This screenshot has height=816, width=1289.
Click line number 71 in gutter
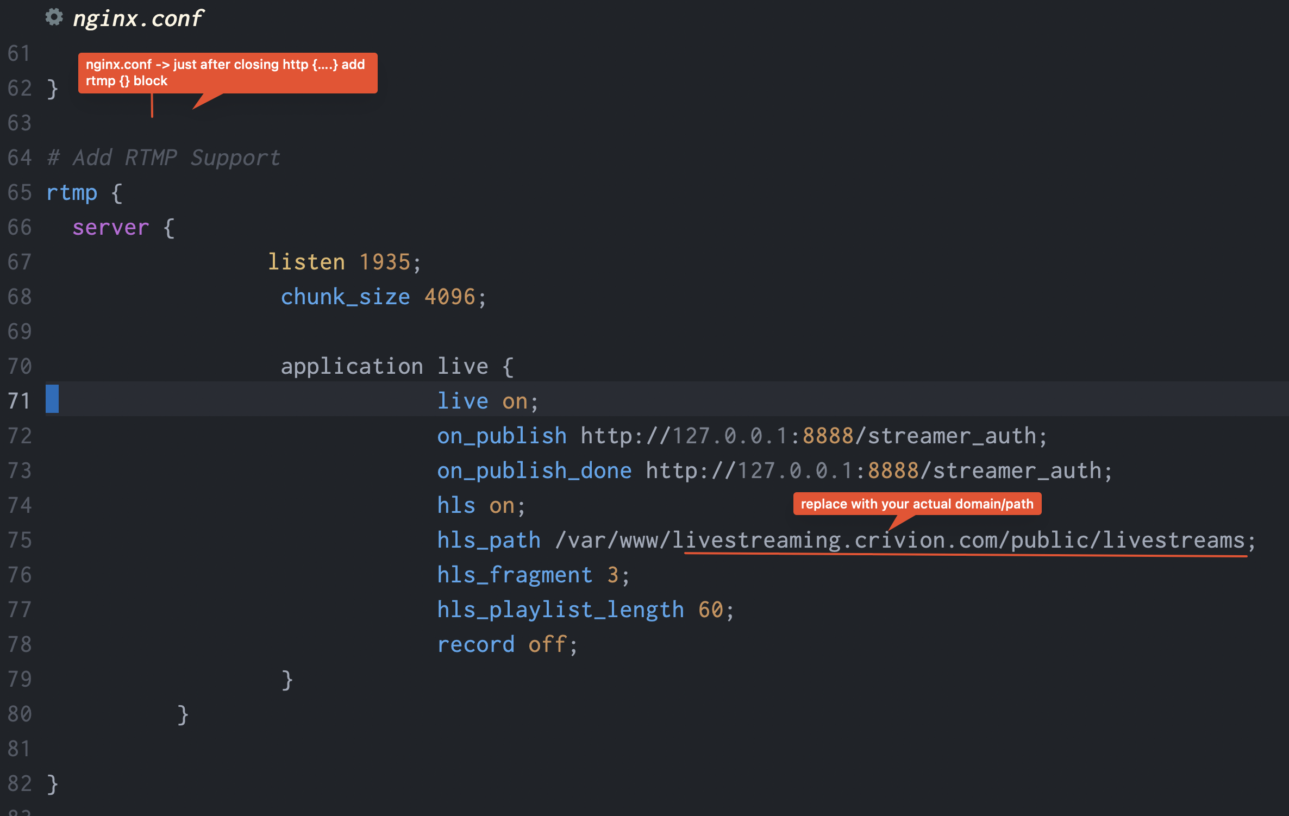point(19,401)
